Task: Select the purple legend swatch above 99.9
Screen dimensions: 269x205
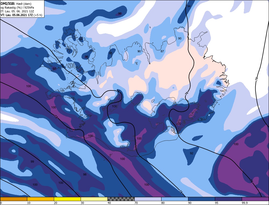Action: [255, 199]
